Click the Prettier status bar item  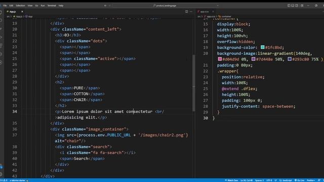click(311, 180)
